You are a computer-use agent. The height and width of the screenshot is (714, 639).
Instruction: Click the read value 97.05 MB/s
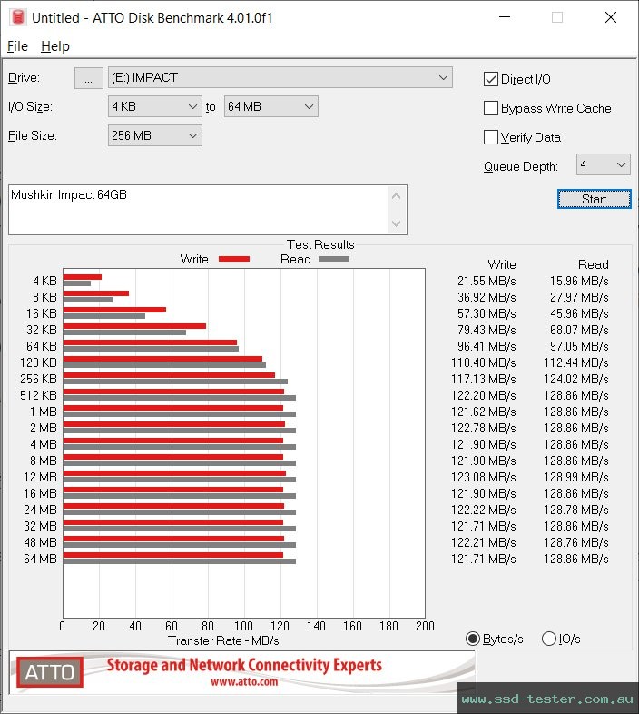coord(579,346)
